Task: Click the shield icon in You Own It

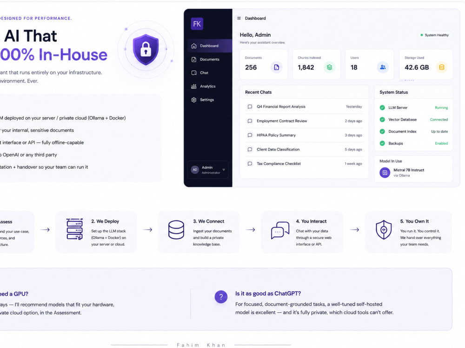Action: 384,230
